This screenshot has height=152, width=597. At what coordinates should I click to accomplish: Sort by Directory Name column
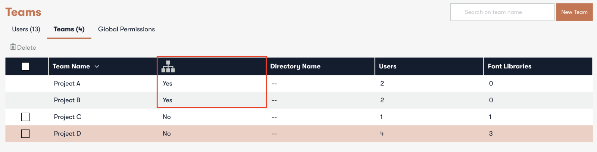(x=295, y=66)
